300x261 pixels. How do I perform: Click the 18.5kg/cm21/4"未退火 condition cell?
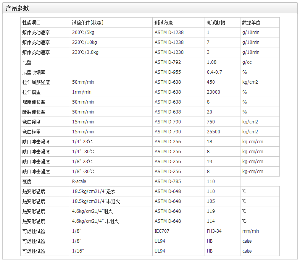click(x=111, y=202)
